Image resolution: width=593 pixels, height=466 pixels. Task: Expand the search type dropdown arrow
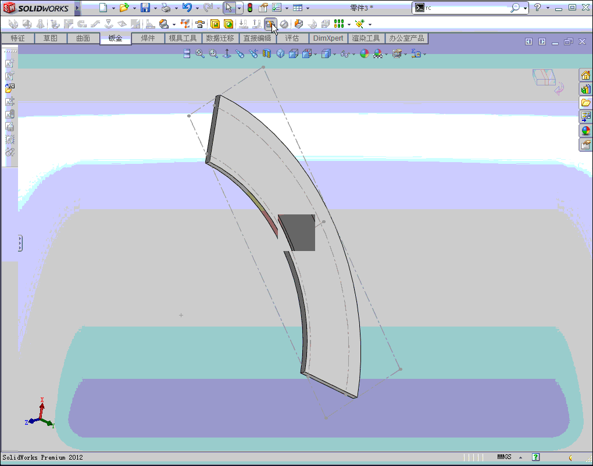[525, 8]
